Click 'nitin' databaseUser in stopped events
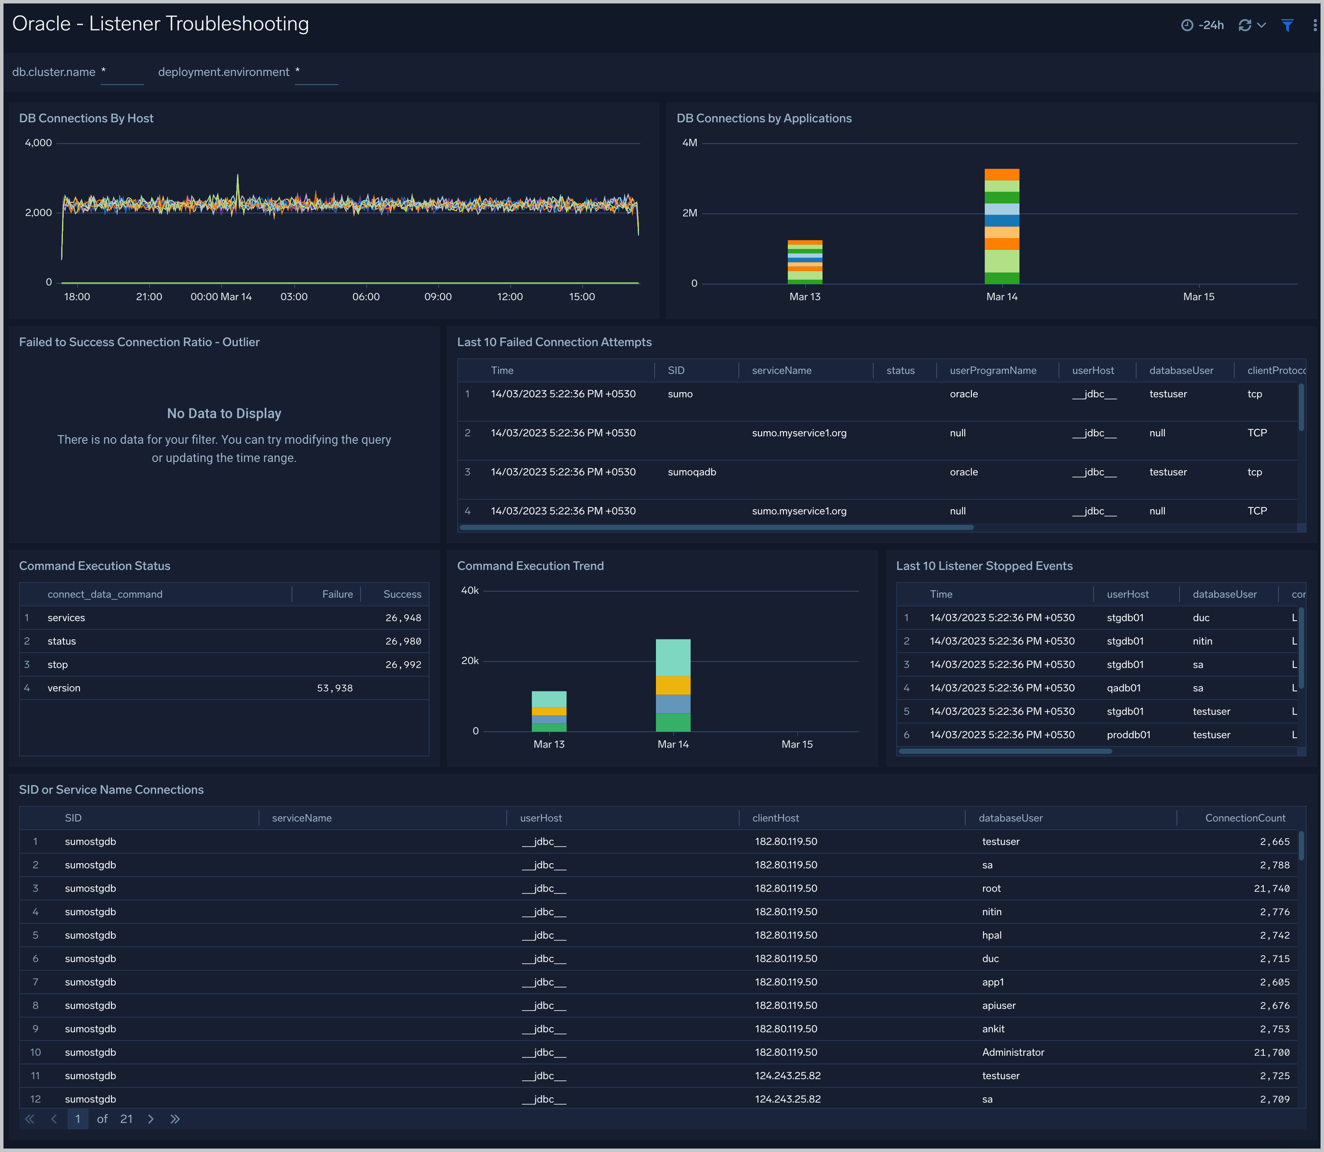This screenshot has height=1152, width=1324. point(1203,641)
